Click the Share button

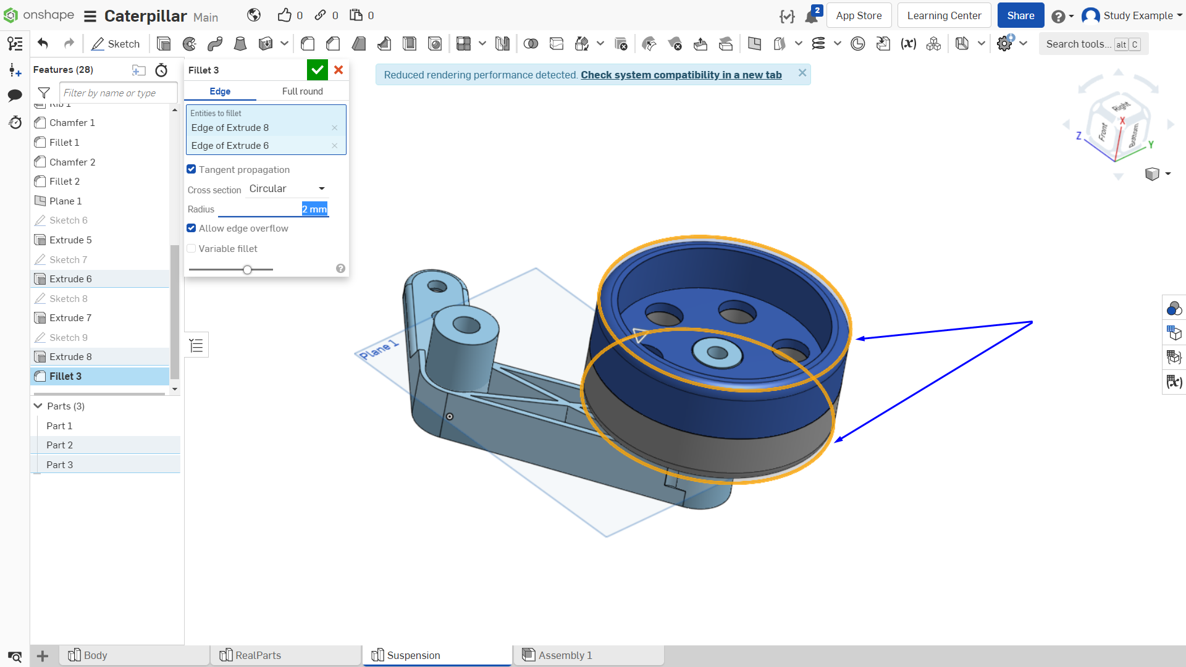tap(1020, 15)
